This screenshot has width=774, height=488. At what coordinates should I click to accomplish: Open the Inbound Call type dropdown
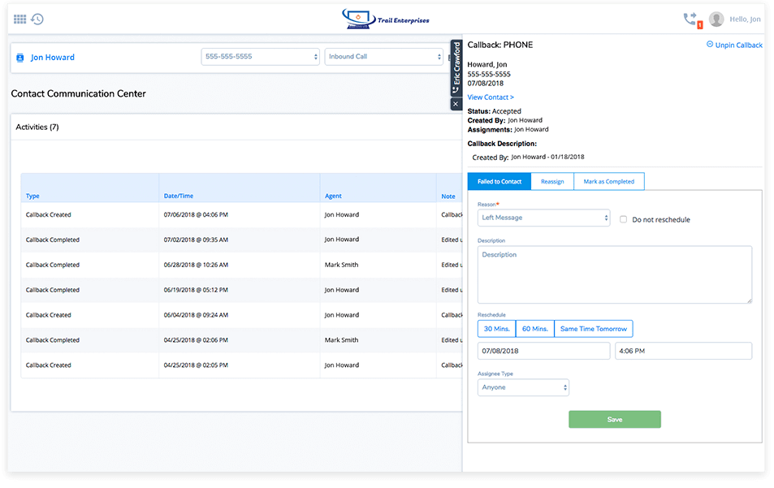(x=383, y=57)
